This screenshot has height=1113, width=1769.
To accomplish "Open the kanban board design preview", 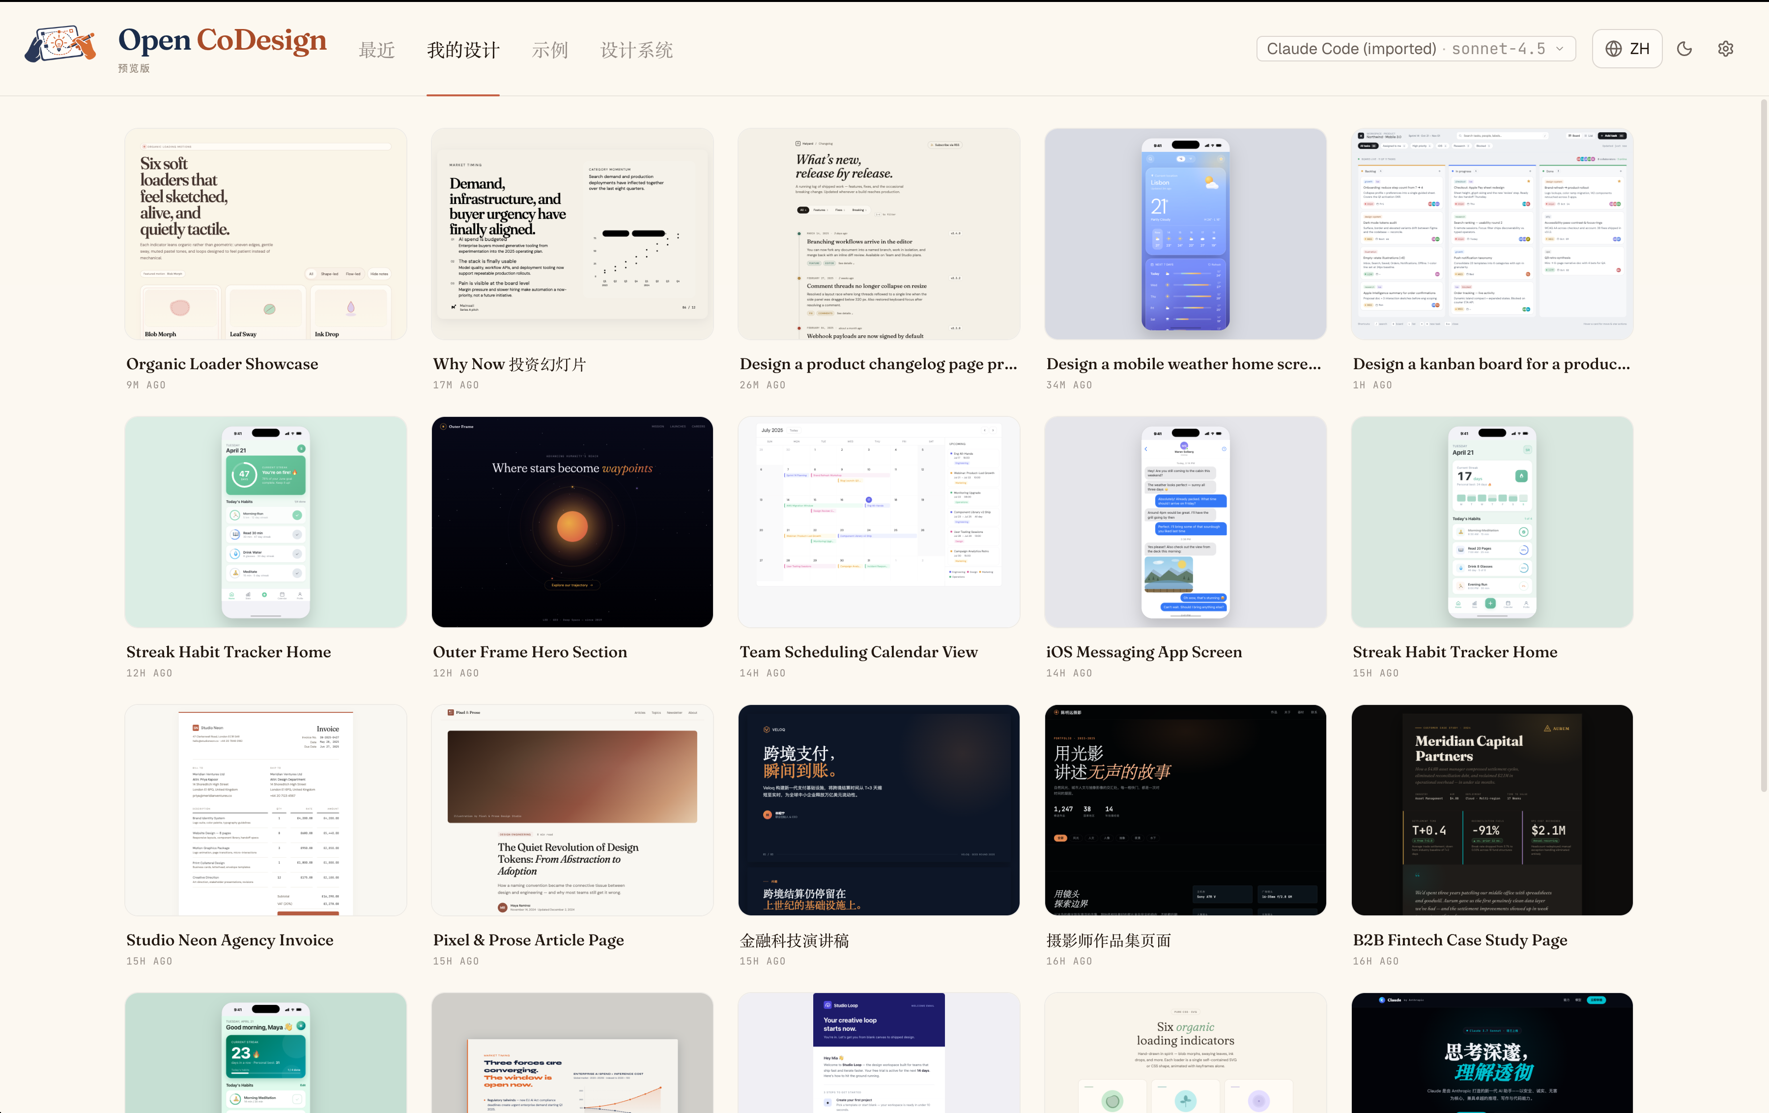I will [x=1491, y=234].
